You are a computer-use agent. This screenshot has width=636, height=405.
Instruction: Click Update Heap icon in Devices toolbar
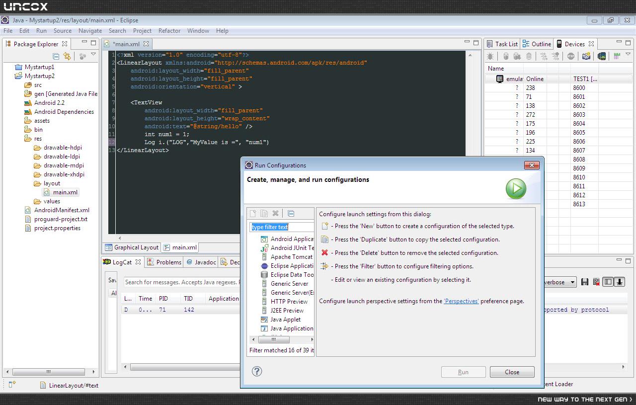tap(506, 56)
